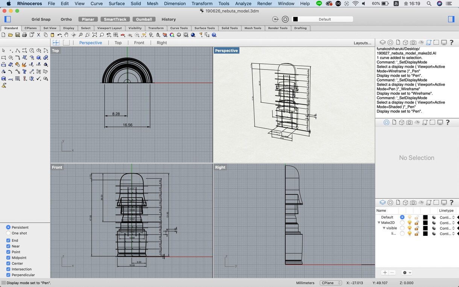The height and width of the screenshot is (287, 459).
Task: Click the Default layer black color swatch
Action: click(425, 217)
